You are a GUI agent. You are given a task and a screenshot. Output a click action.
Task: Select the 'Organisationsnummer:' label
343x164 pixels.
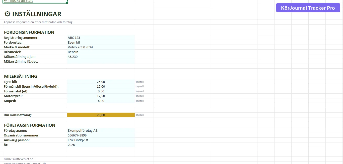[22, 135]
